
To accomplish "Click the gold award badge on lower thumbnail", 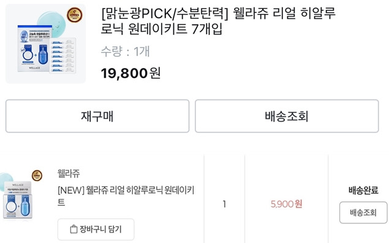I will pos(37,175).
